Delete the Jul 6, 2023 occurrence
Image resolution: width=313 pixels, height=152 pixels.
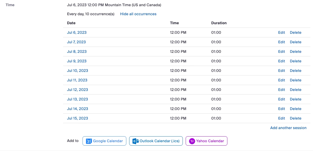point(295,32)
